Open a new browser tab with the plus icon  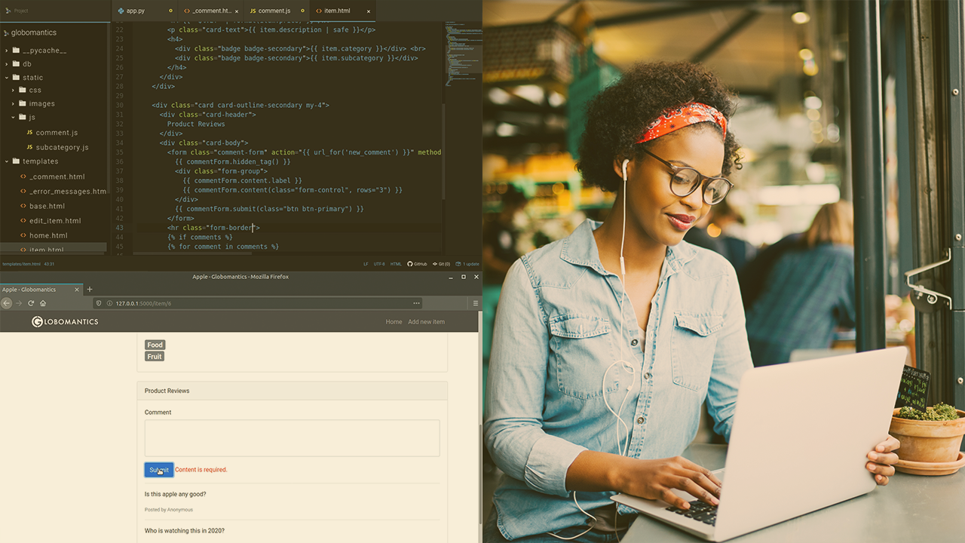coord(90,289)
